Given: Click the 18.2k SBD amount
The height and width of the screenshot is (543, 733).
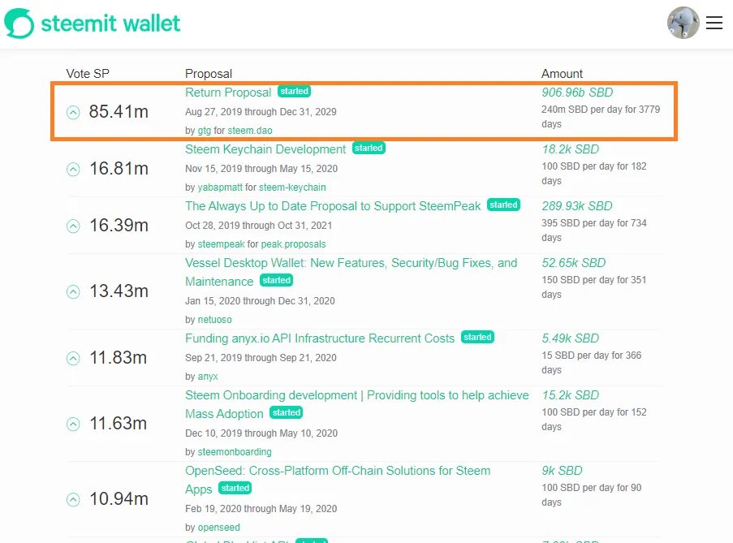Looking at the screenshot, I should tap(571, 149).
